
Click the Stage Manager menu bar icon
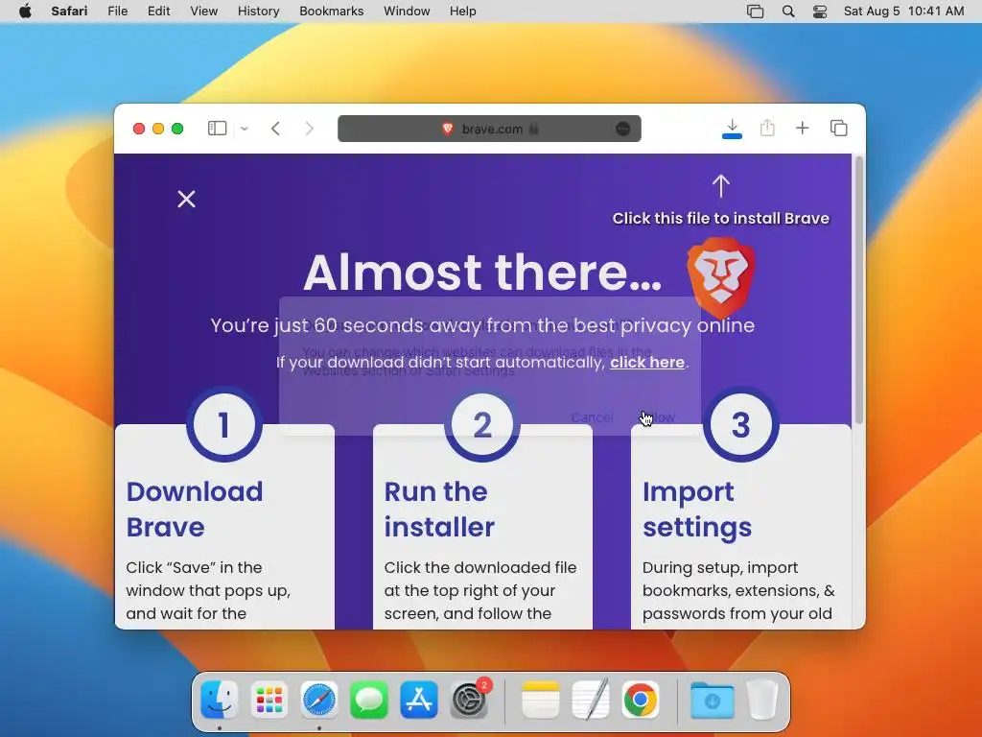(756, 12)
